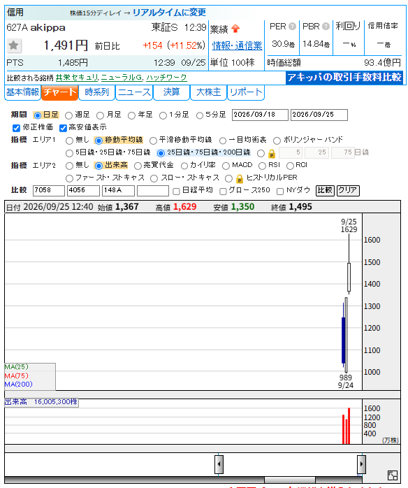The image size is (408, 488).
Task: Click the end date field 2026/09/25
Action: point(319,115)
